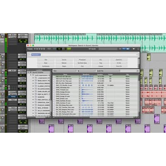Select Preset 5 in Workspace toolbar
The image size is (166, 166).
click(44, 49)
